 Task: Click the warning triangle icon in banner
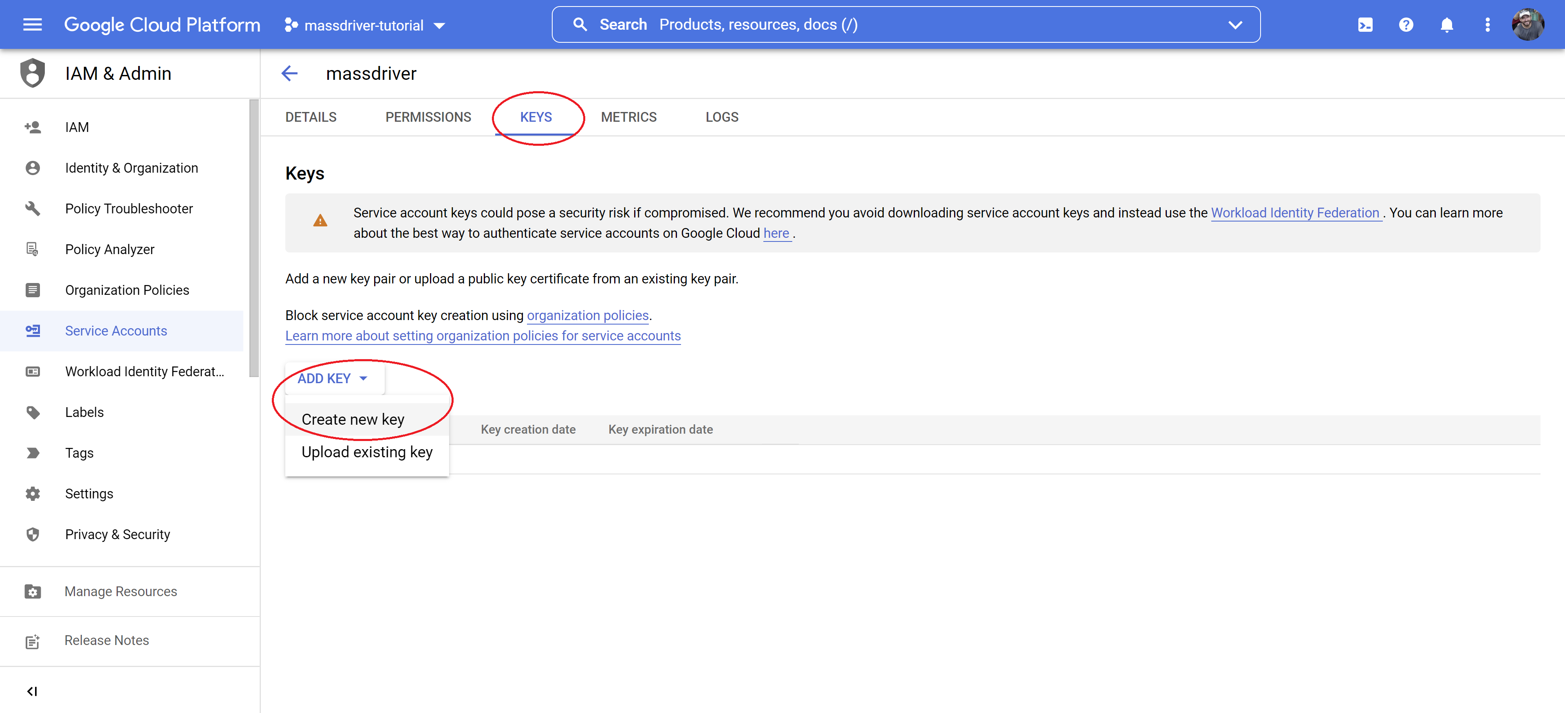click(x=320, y=221)
